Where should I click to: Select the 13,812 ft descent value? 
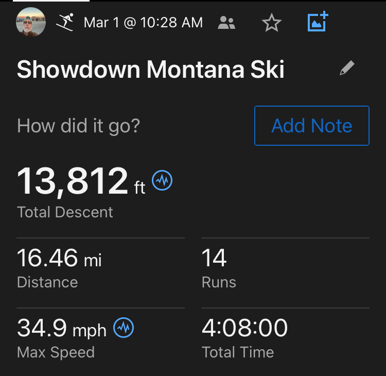81,182
